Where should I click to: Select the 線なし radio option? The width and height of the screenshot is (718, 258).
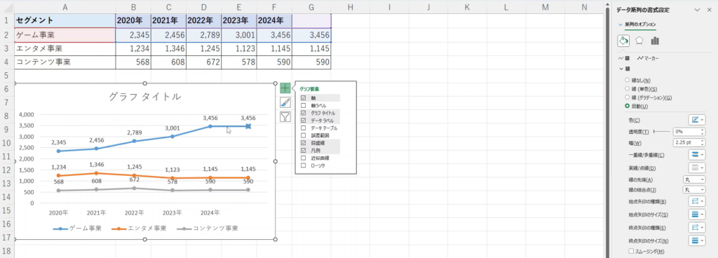[627, 80]
